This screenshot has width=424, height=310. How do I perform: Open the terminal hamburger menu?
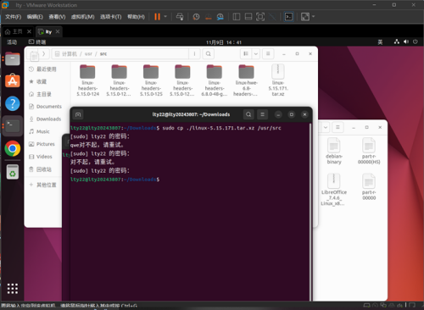[x=262, y=114]
